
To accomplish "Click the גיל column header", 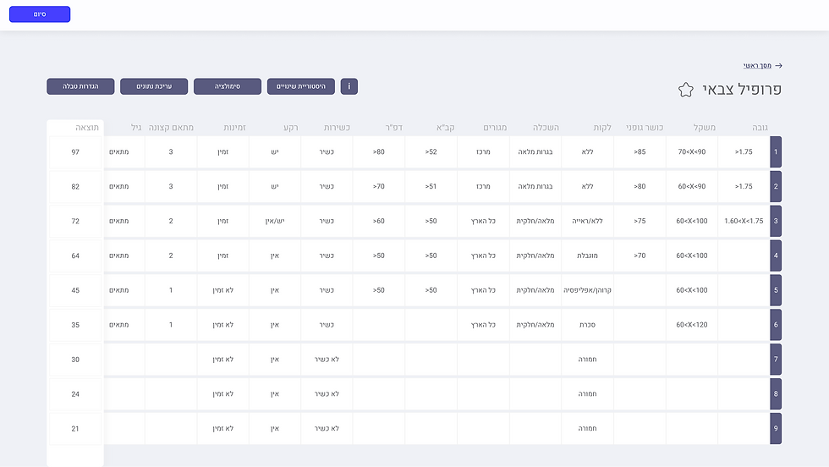I will point(136,128).
